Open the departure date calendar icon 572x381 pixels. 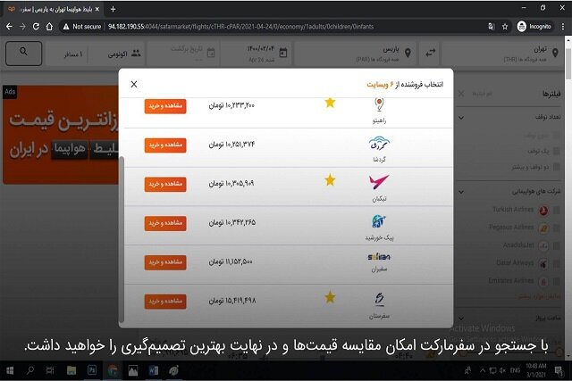click(x=283, y=53)
